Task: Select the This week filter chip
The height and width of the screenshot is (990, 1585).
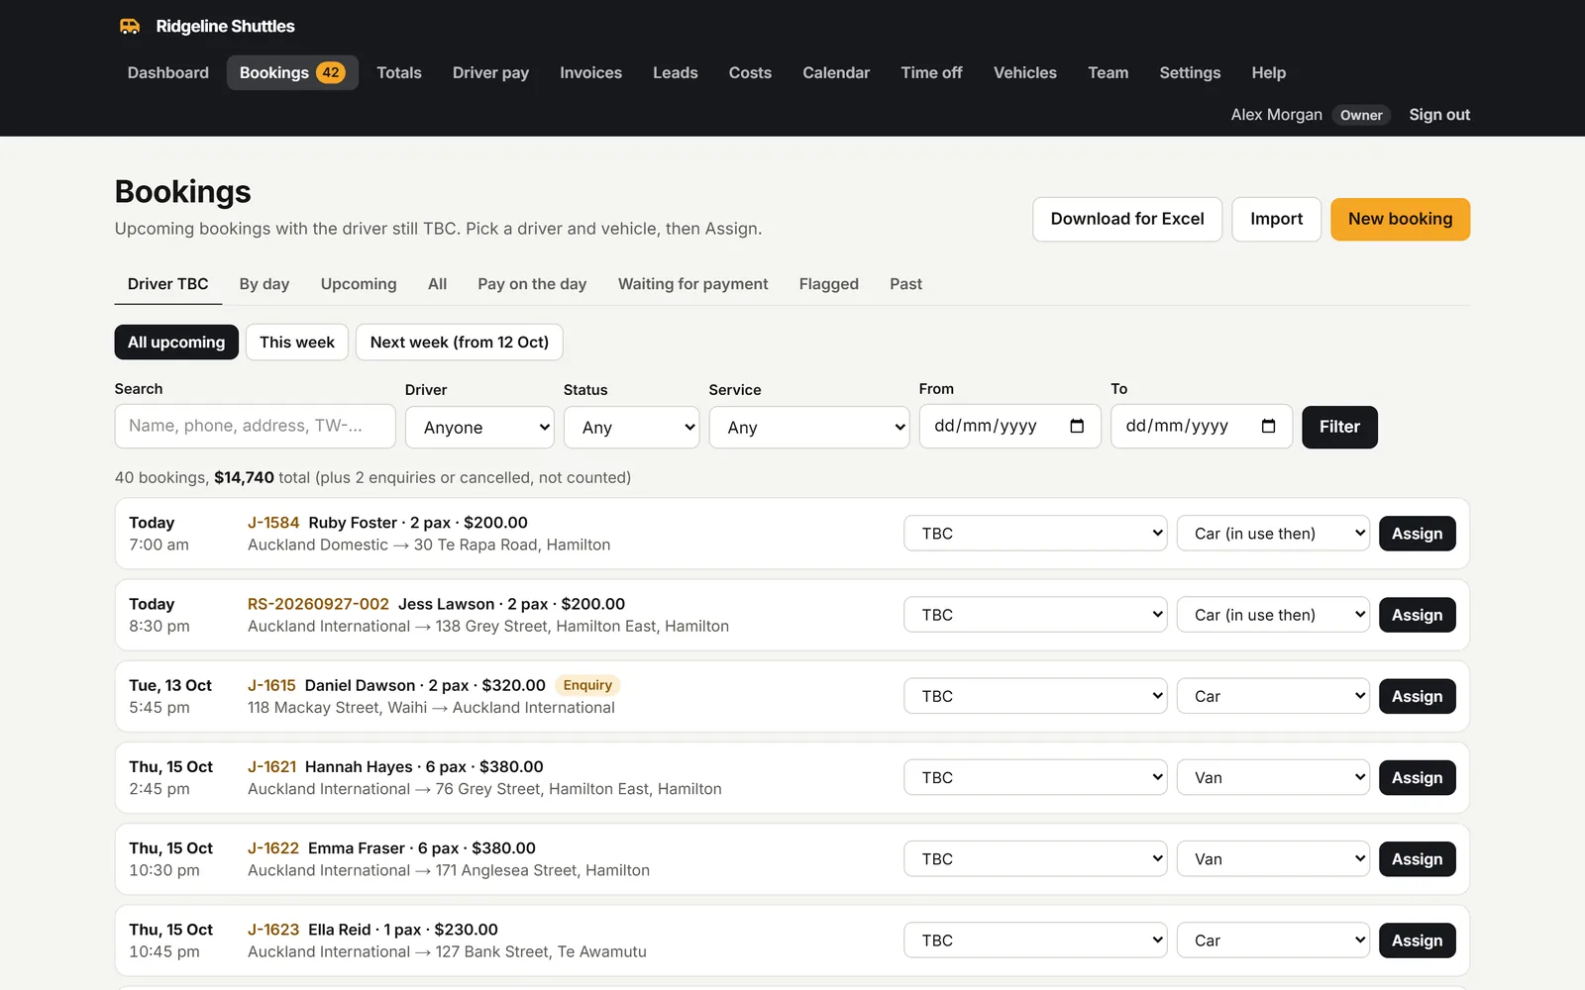Action: click(x=297, y=343)
